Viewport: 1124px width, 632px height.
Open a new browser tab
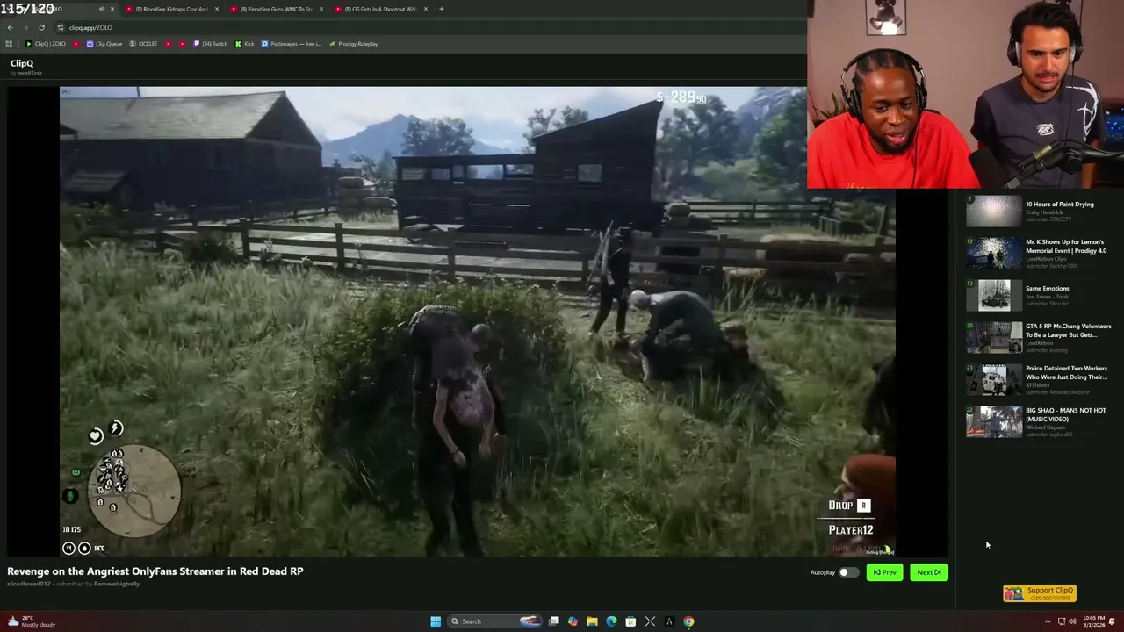coord(441,9)
